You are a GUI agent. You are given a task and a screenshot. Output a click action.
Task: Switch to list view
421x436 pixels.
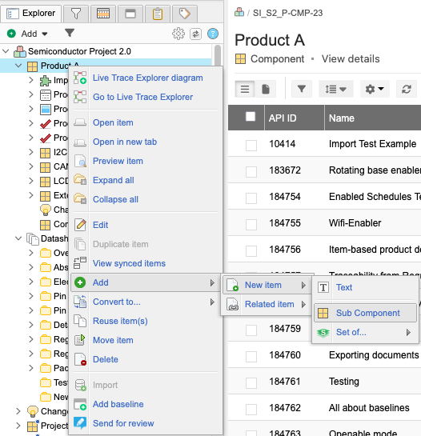tap(245, 90)
